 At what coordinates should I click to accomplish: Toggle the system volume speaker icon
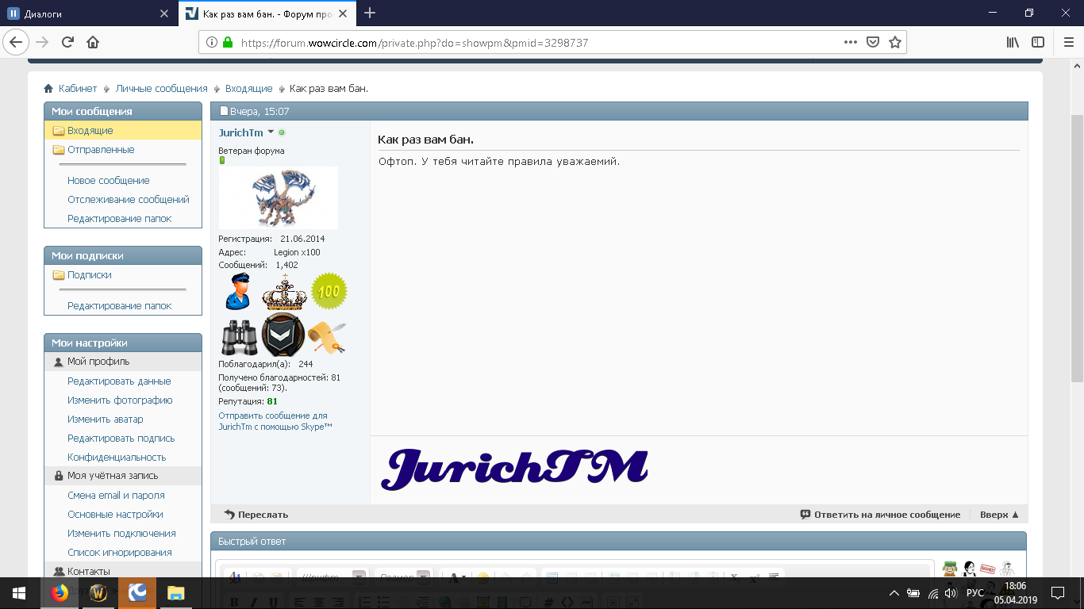(x=950, y=592)
